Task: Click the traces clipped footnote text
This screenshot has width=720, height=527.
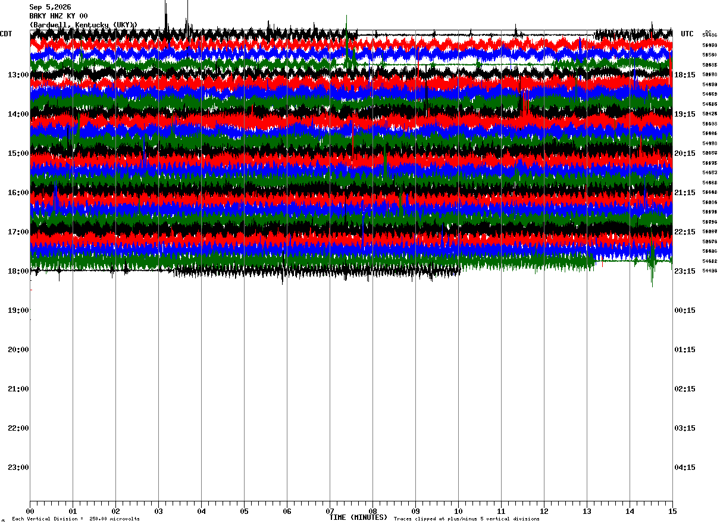Action: pos(467,519)
